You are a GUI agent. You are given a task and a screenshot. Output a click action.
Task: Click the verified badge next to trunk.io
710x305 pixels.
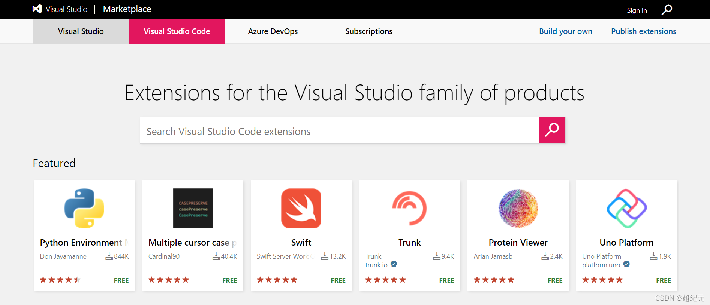[x=394, y=264]
